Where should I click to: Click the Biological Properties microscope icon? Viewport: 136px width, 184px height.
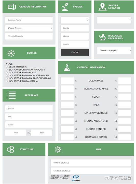click(102, 37)
